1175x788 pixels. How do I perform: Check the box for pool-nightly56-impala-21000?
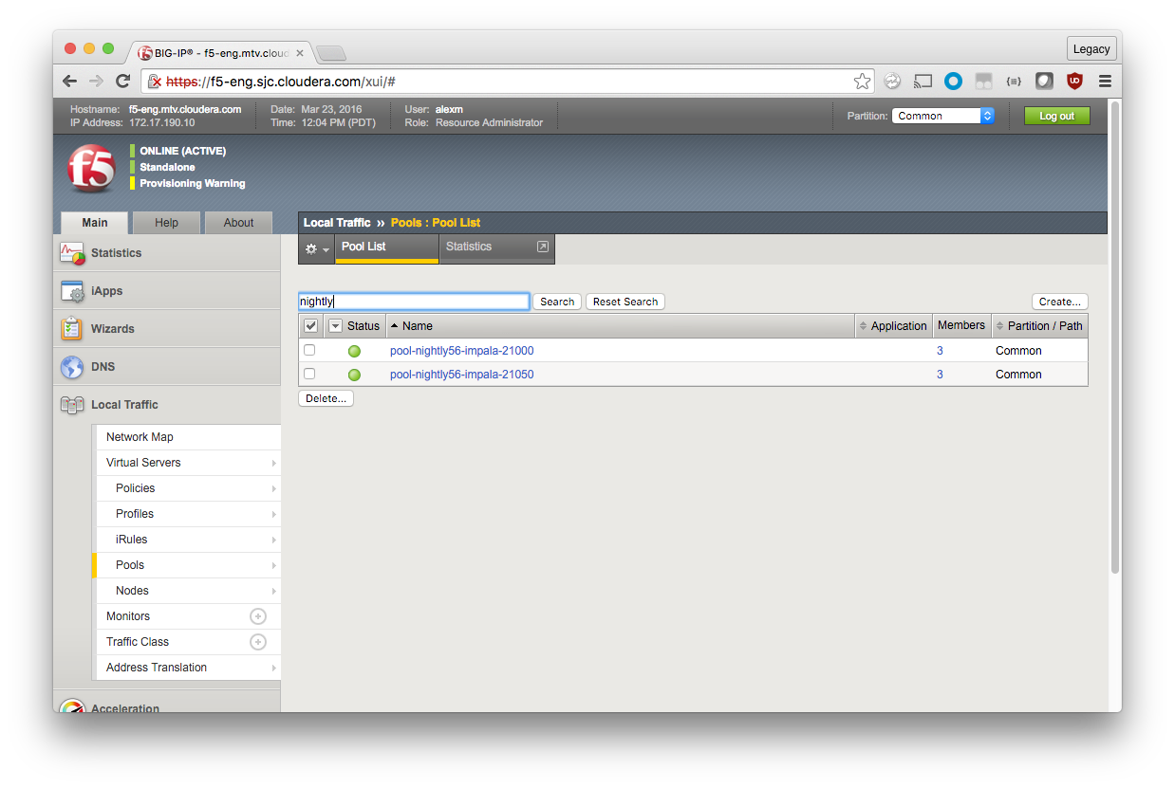click(x=309, y=351)
